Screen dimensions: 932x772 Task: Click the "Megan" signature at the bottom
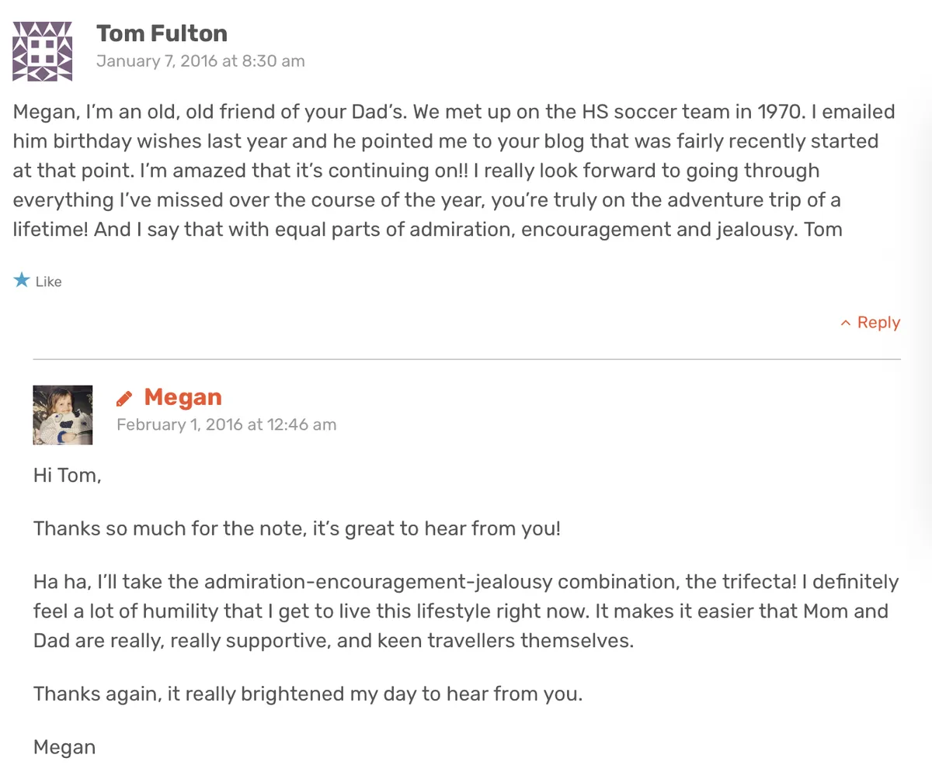click(x=64, y=748)
